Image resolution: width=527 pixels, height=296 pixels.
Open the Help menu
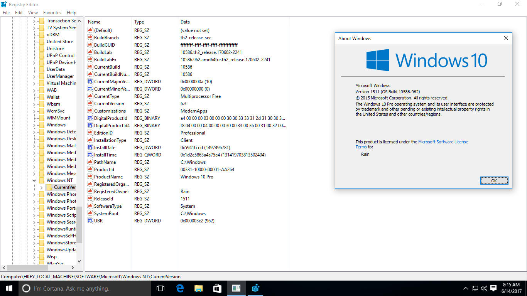coord(71,13)
